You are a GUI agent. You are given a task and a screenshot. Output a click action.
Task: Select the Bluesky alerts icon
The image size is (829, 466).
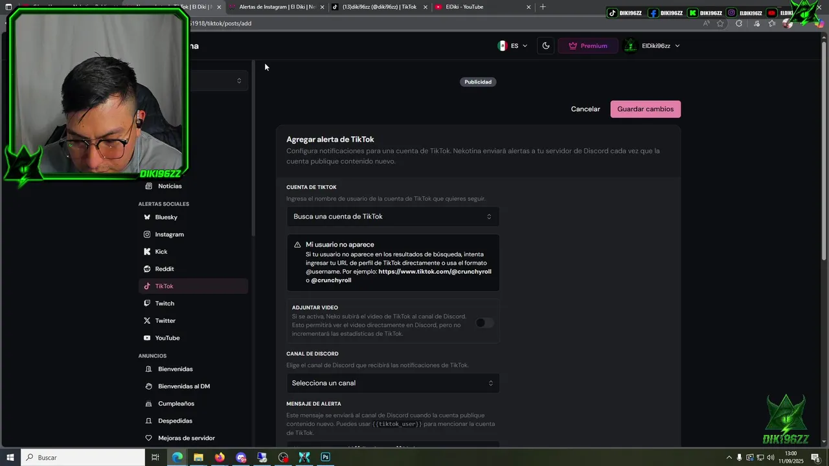point(147,217)
